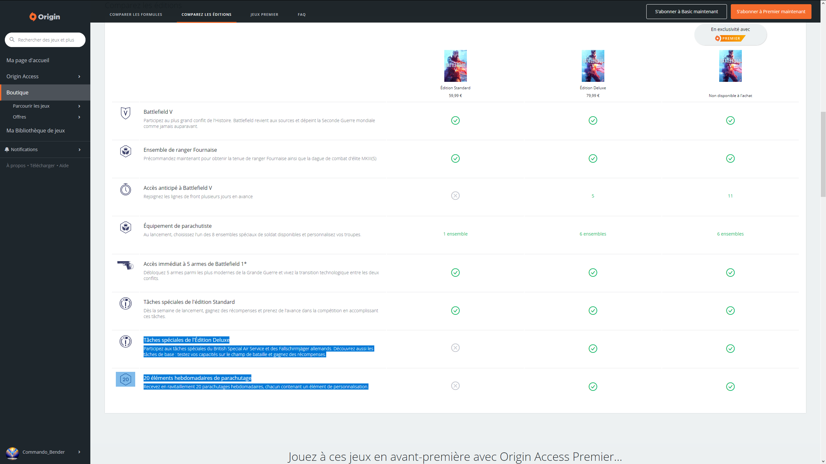This screenshot has height=464, width=826.
Task: Click the Accès anticipé à Battlefield V title
Action: [178, 188]
